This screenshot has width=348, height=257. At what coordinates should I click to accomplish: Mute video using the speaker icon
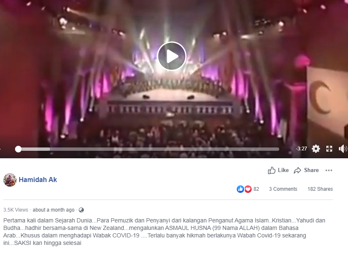(343, 149)
